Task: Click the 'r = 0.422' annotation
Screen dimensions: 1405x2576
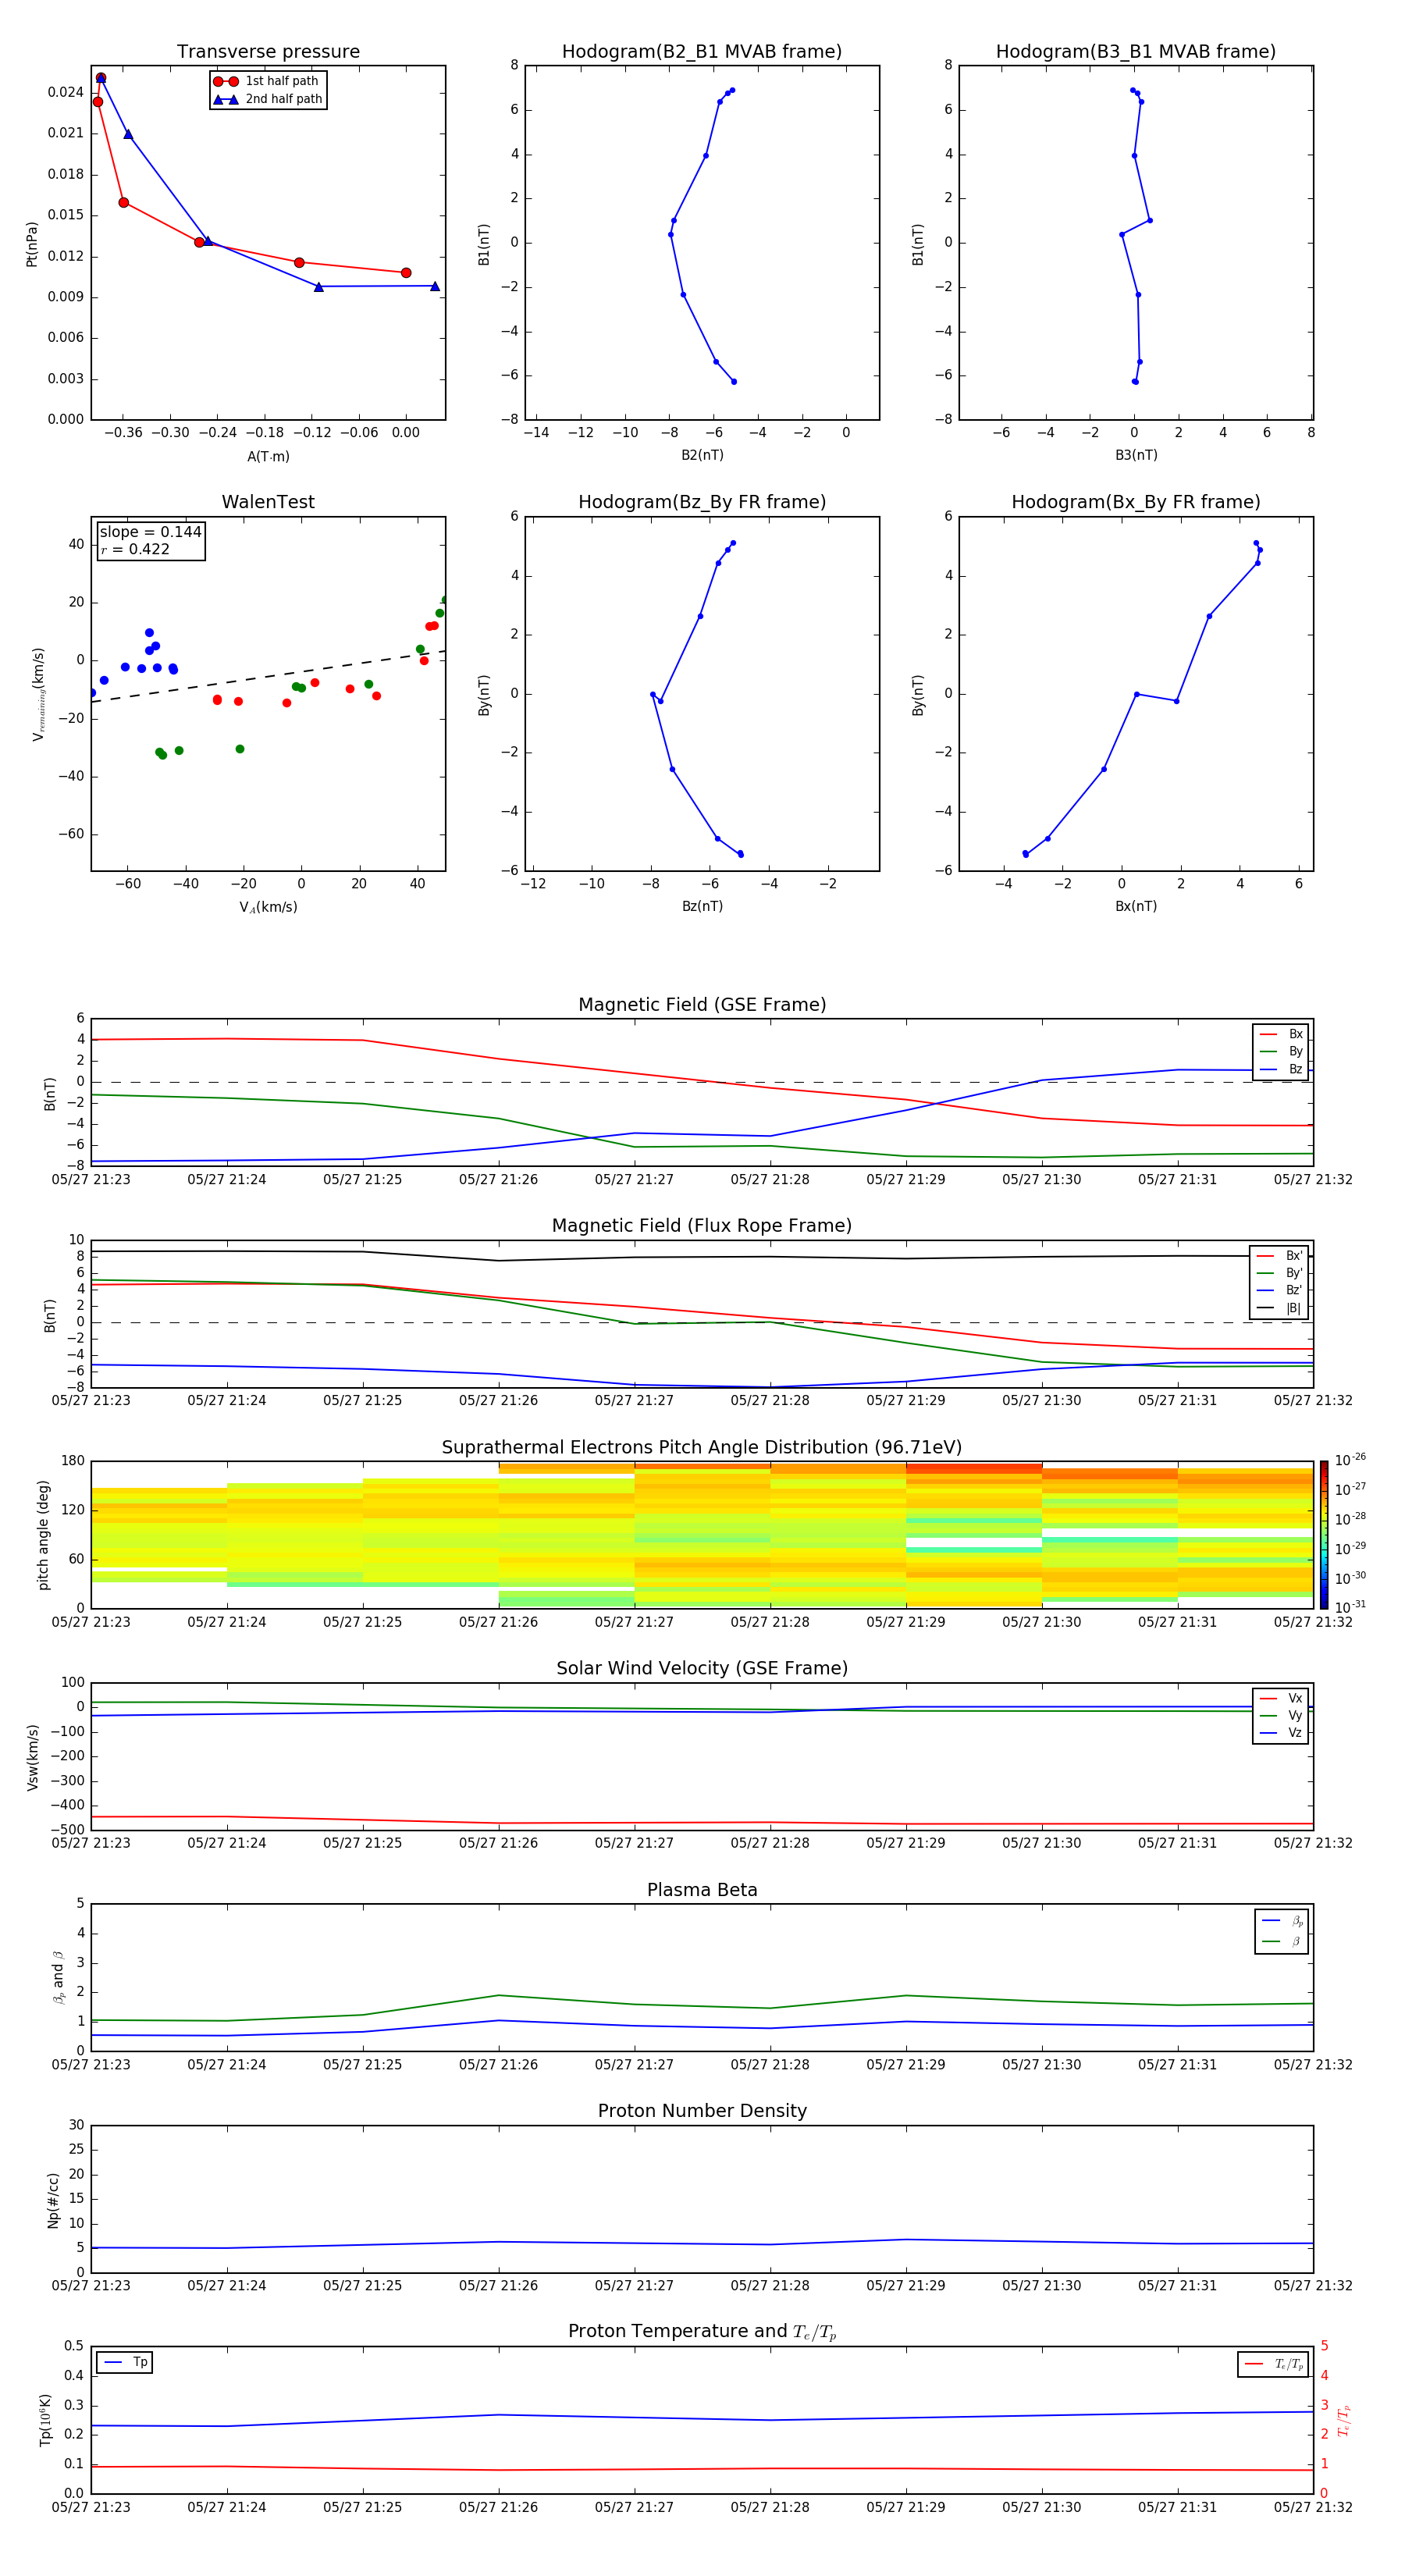Action: coord(135,549)
